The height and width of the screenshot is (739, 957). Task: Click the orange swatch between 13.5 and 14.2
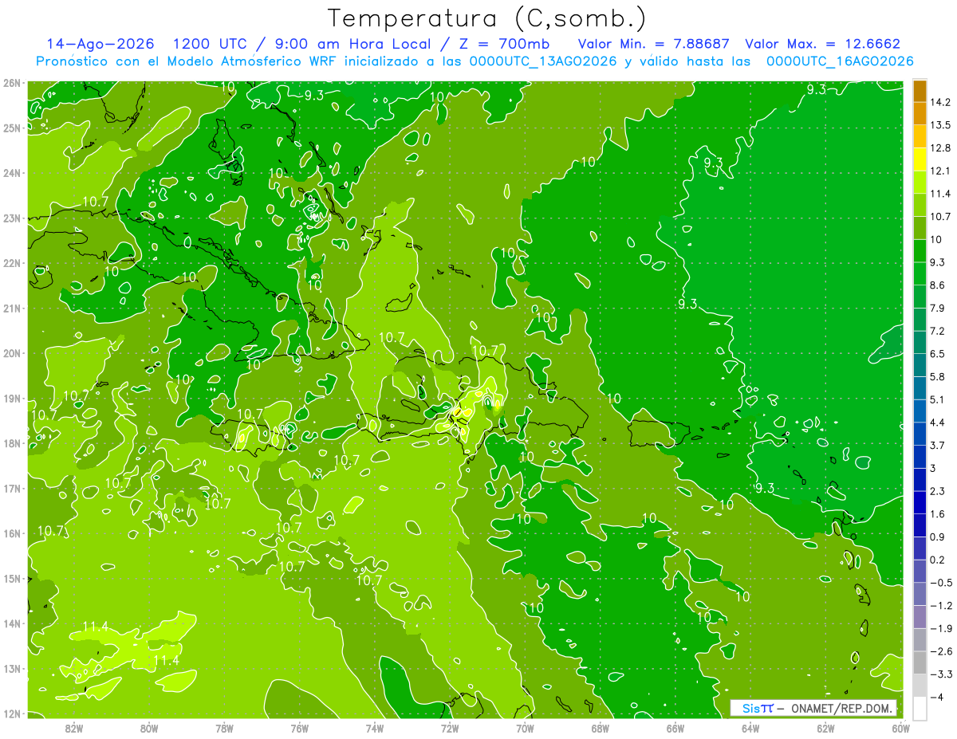pyautogui.click(x=919, y=113)
